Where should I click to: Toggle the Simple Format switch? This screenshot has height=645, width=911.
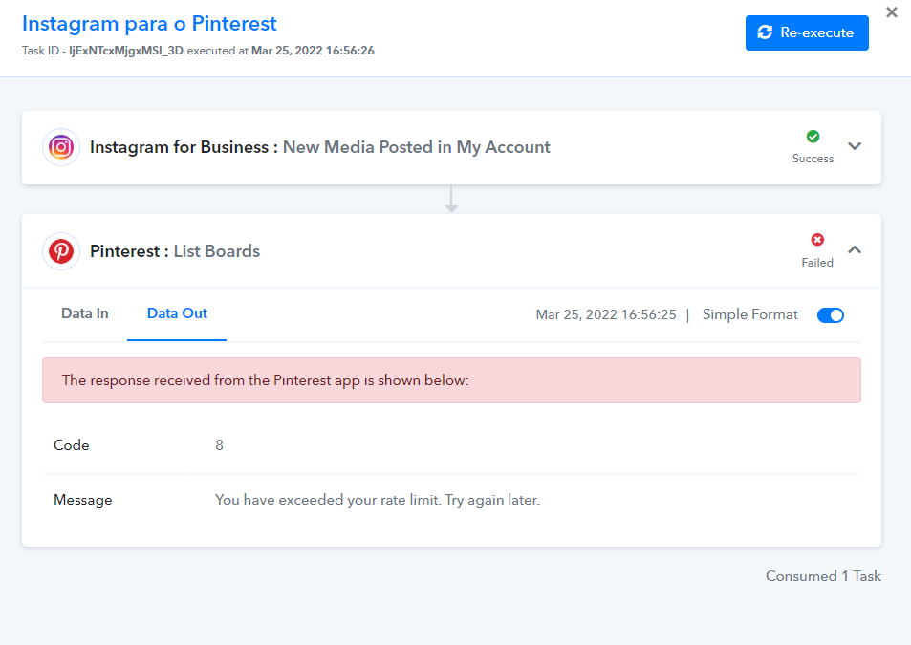point(831,315)
